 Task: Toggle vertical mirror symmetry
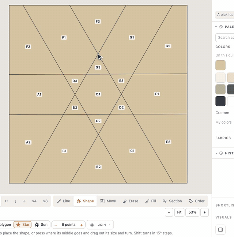[x=15, y=201]
